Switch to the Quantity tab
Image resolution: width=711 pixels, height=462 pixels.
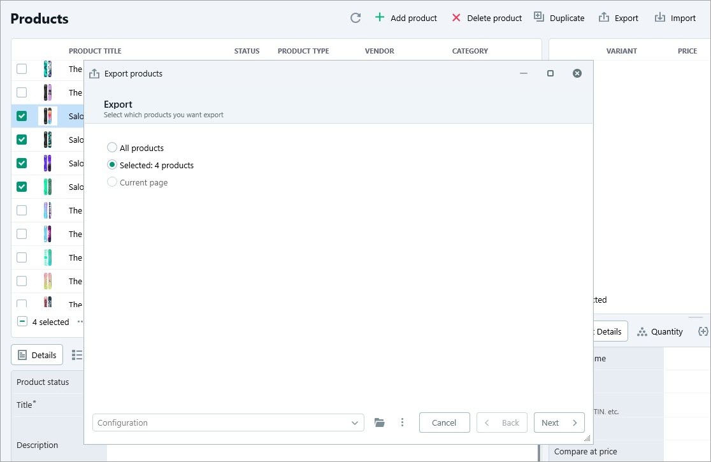[660, 331]
